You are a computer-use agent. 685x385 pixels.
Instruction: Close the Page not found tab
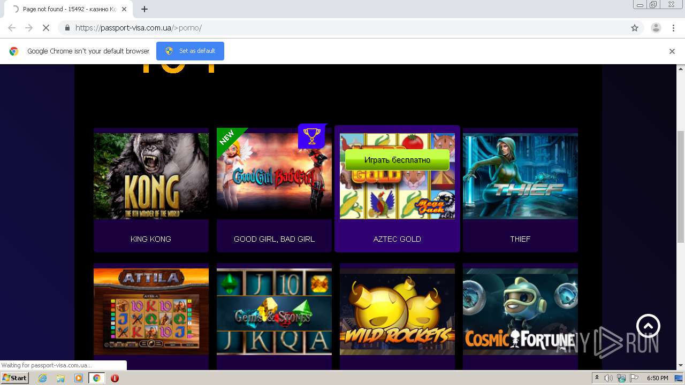point(125,9)
